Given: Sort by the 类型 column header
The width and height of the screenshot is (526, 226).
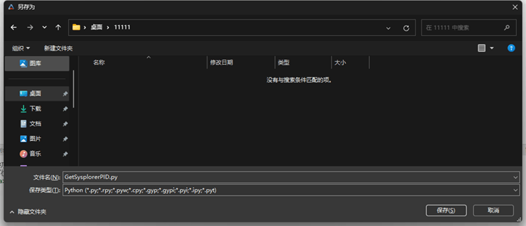Looking at the screenshot, I should pos(284,63).
